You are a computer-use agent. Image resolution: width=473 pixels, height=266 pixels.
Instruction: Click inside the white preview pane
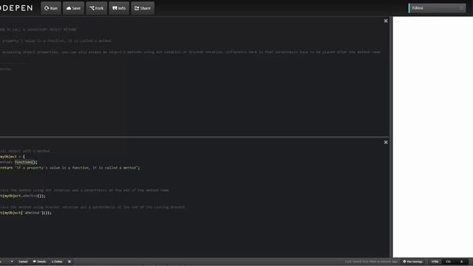tap(433, 137)
